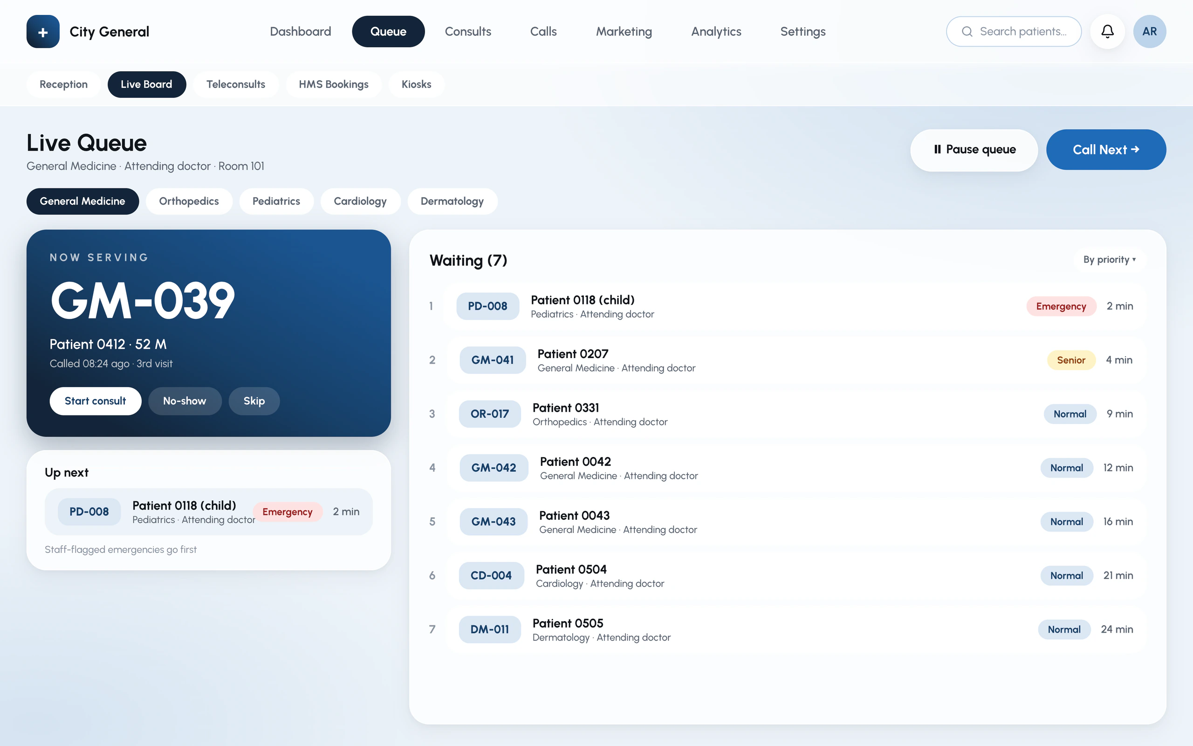Open the notifications bell
Image resolution: width=1193 pixels, height=746 pixels.
[1107, 32]
